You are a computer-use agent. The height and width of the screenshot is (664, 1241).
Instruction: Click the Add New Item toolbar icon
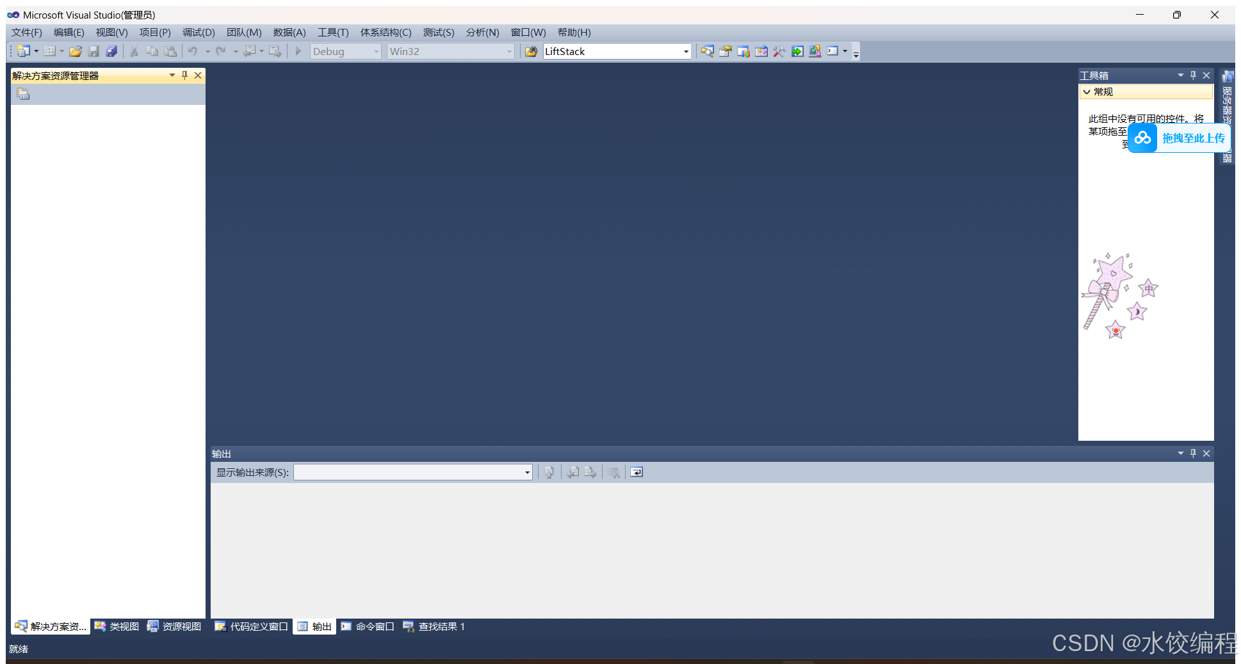[x=50, y=51]
